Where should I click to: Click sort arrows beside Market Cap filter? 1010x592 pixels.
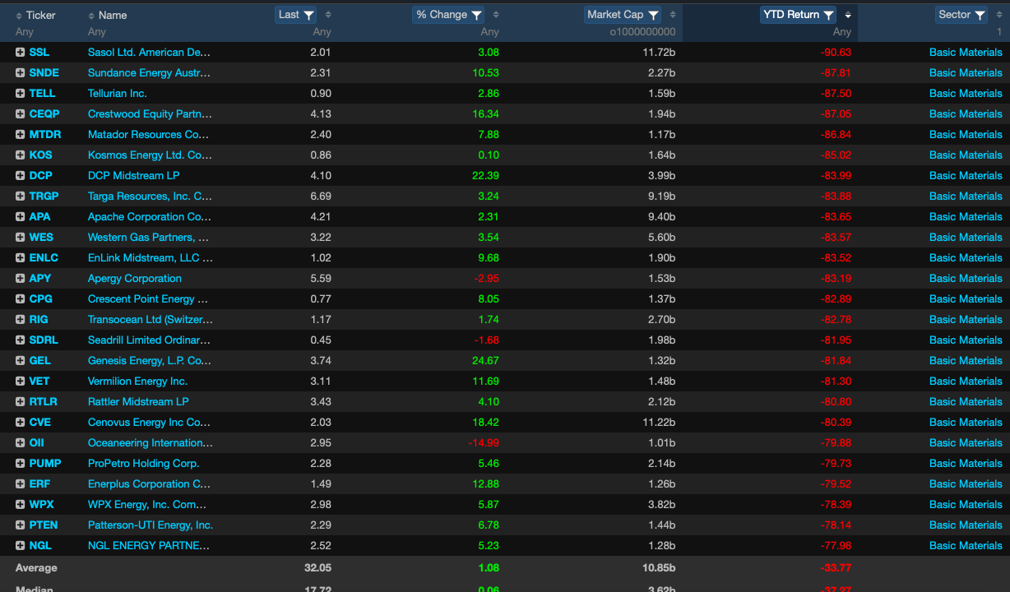click(673, 15)
